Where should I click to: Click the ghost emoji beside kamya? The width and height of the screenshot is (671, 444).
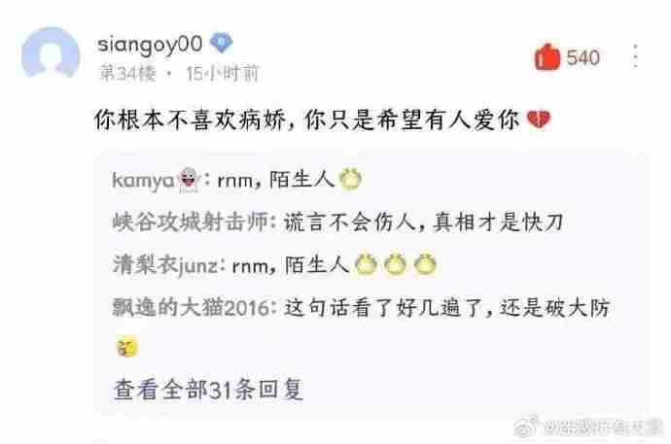tap(189, 180)
